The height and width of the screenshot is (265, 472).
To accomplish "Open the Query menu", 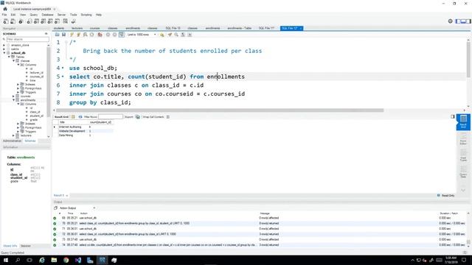I will [x=34, y=15].
